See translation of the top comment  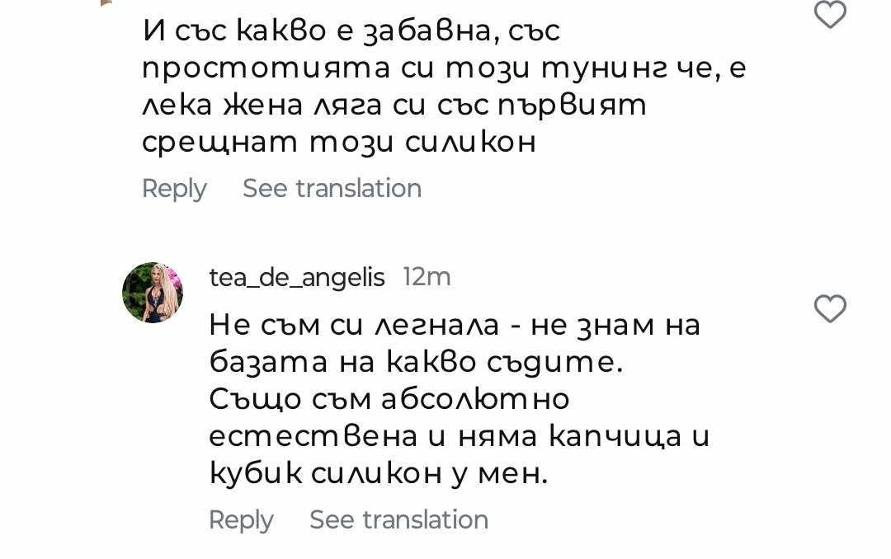coord(332,189)
